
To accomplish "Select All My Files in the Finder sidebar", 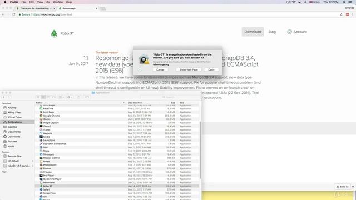I will (14, 112).
